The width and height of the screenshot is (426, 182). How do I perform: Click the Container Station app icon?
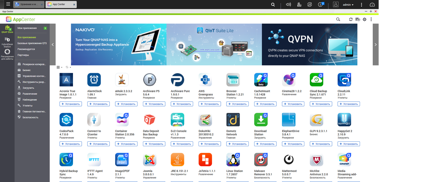click(122, 120)
